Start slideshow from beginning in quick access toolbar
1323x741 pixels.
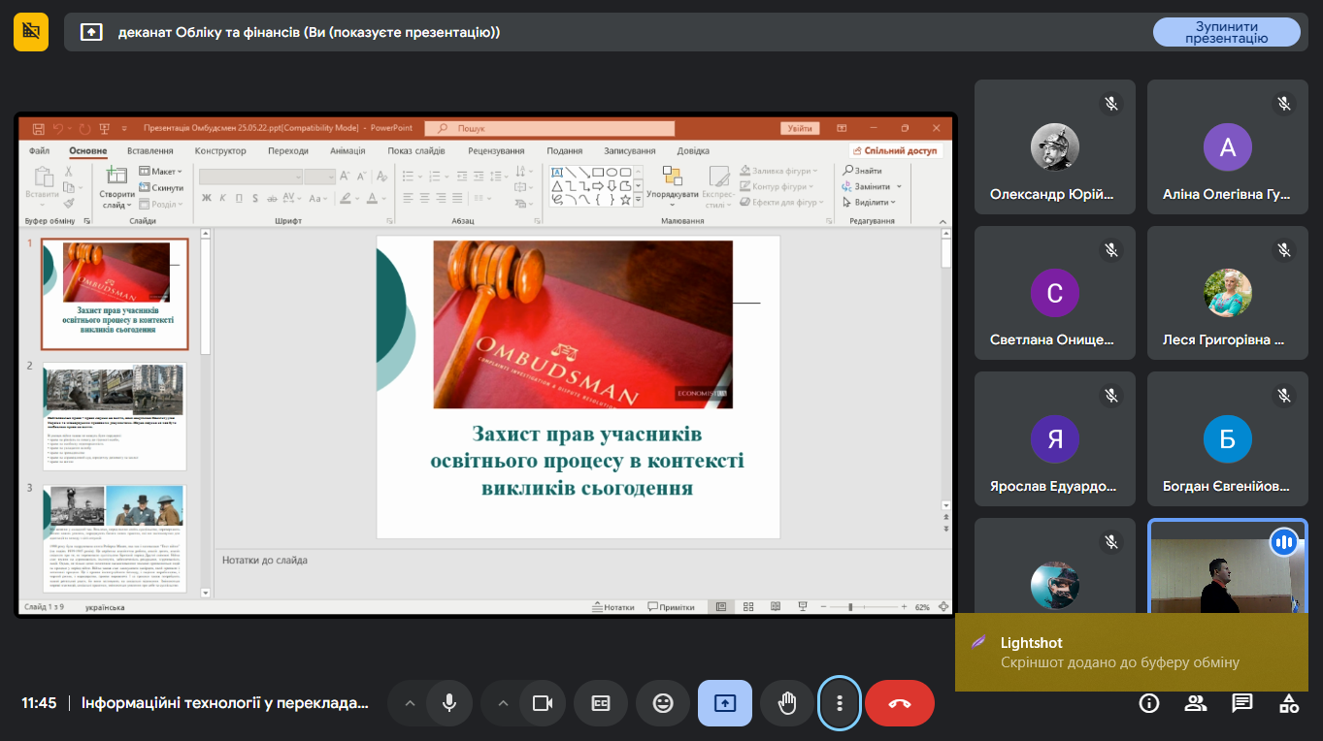pos(104,128)
